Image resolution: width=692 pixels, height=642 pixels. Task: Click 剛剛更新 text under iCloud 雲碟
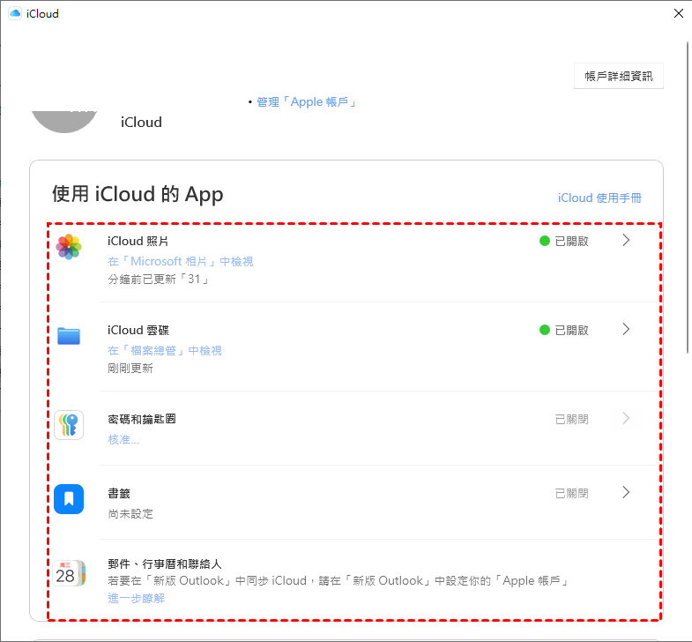[x=130, y=369]
